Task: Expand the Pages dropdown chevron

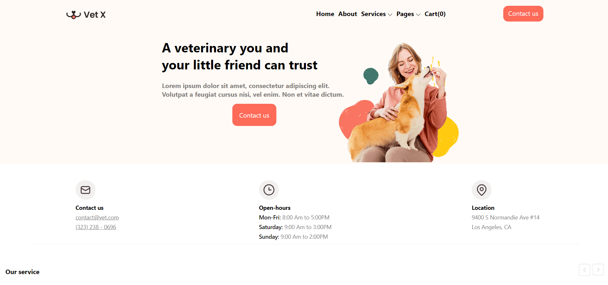Action: [418, 14]
